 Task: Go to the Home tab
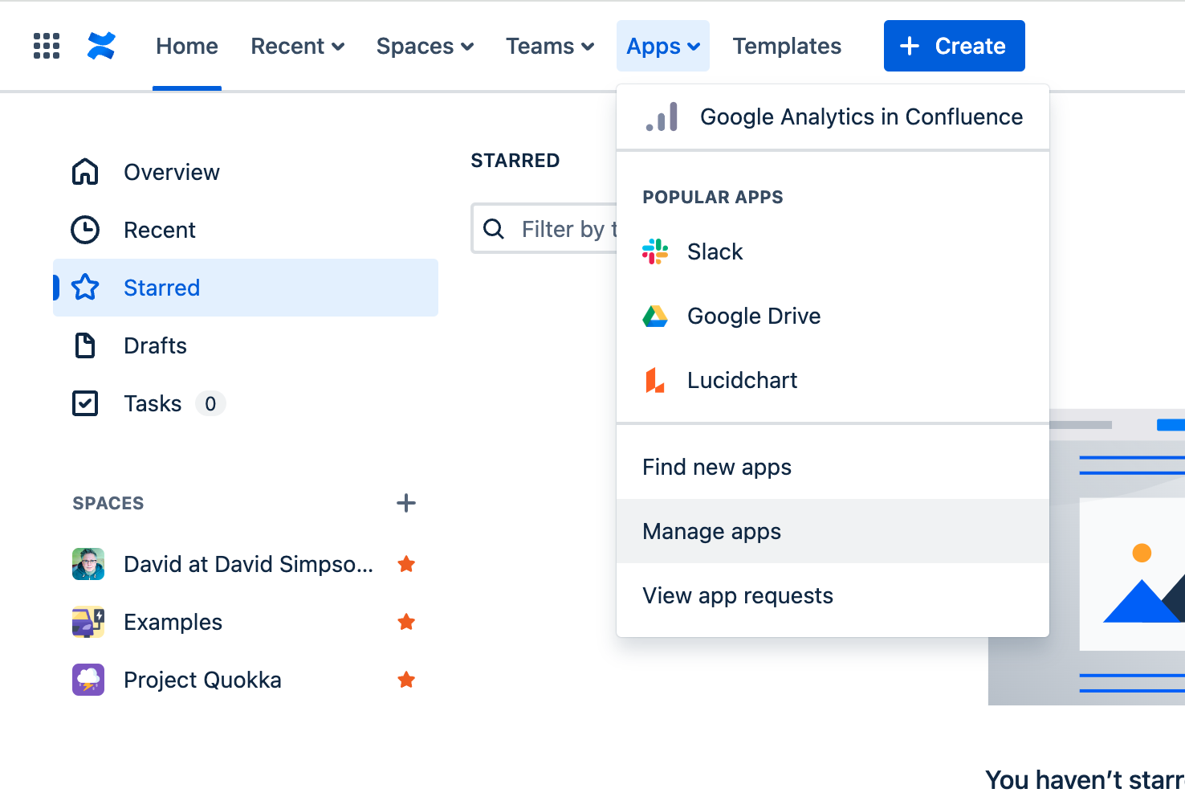[187, 46]
